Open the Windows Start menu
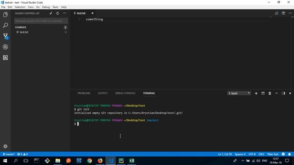The image size is (294, 165). coord(5,160)
